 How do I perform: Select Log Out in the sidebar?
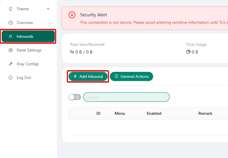(x=24, y=78)
